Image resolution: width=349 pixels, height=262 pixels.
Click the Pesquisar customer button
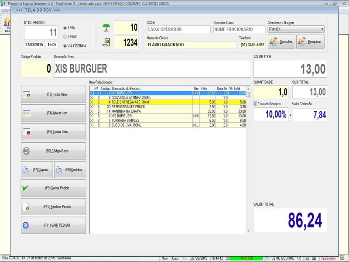[310, 41]
